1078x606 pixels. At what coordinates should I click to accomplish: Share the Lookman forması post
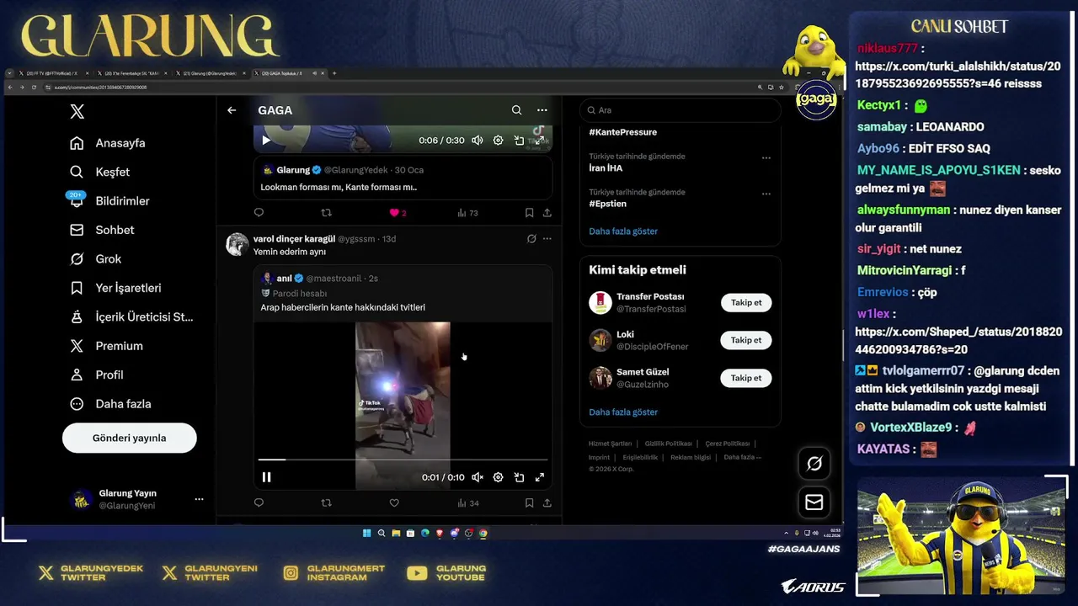pos(547,213)
